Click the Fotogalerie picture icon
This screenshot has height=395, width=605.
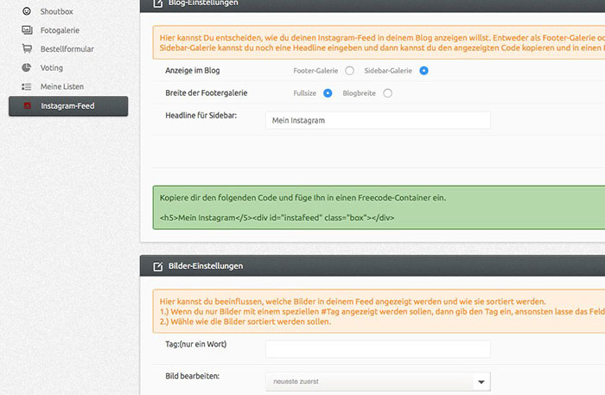[27, 30]
